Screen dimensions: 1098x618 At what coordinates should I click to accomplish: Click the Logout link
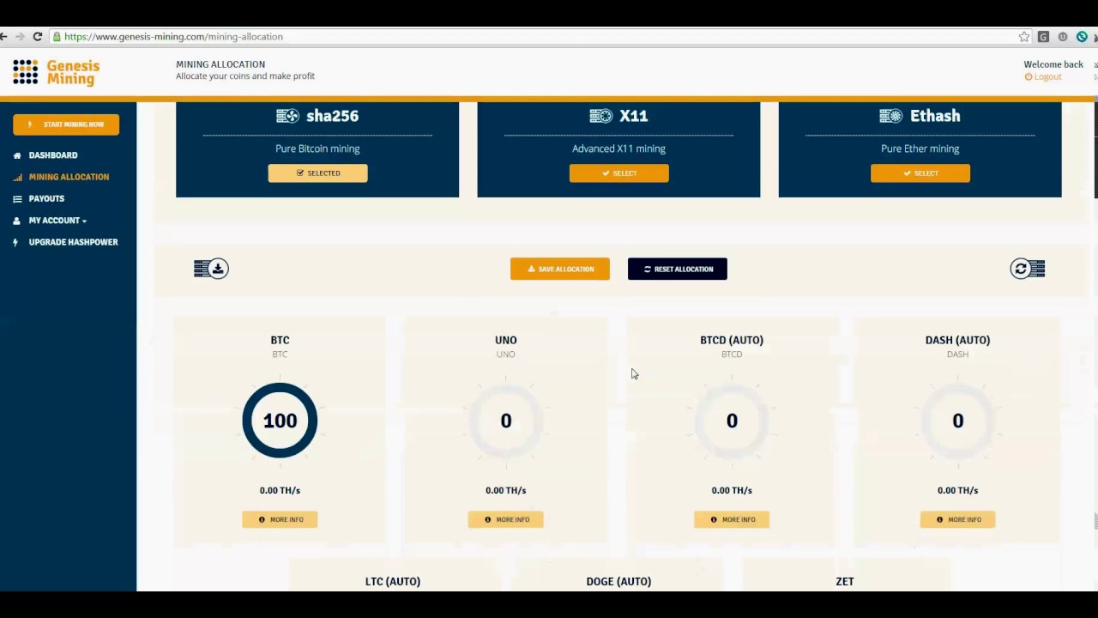pos(1043,76)
